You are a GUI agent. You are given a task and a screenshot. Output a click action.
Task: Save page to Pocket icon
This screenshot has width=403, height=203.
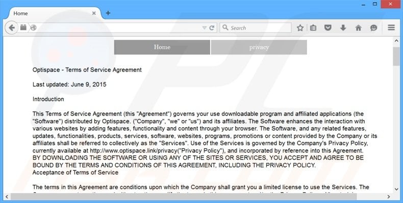[x=328, y=27]
